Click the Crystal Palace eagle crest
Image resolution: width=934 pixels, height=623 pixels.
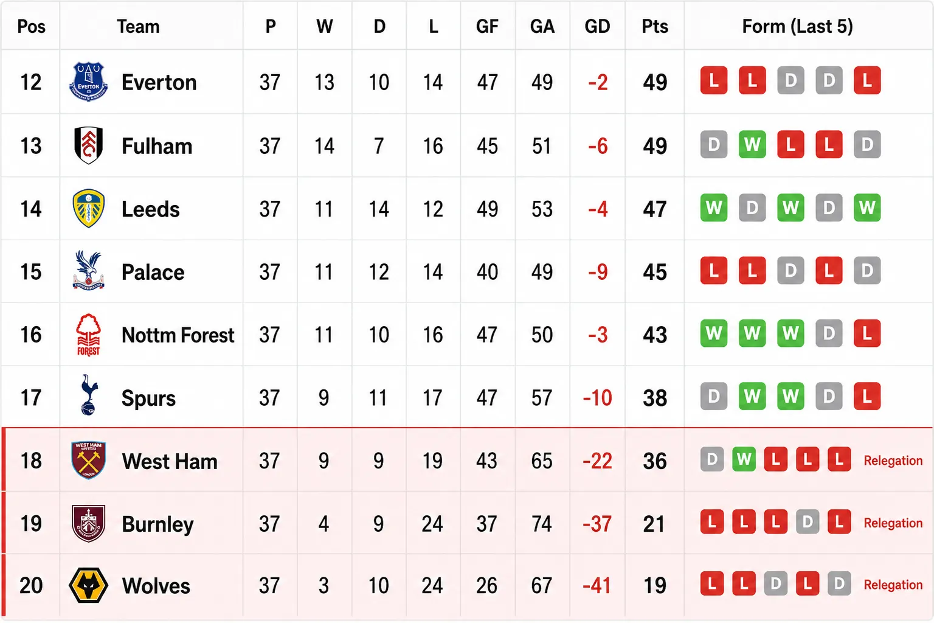[89, 271]
